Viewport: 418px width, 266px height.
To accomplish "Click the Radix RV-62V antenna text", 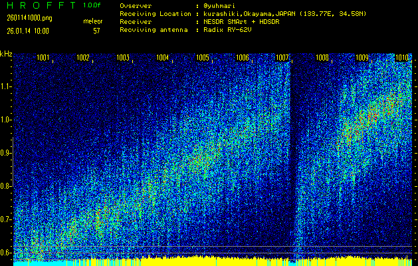I will 228,29.
